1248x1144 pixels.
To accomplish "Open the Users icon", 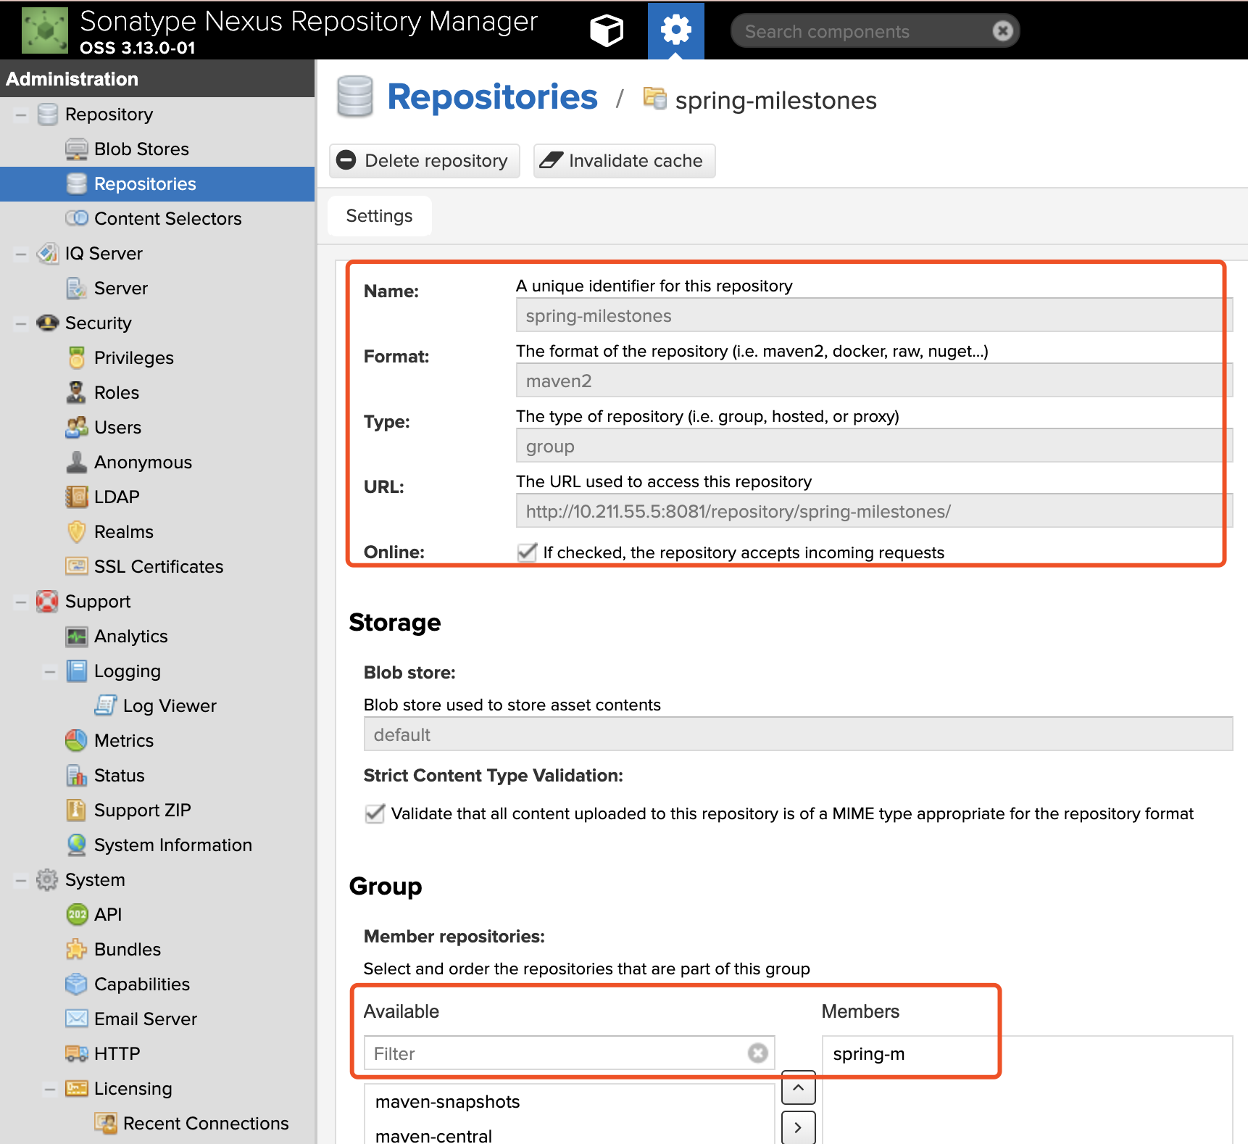I will tap(77, 427).
